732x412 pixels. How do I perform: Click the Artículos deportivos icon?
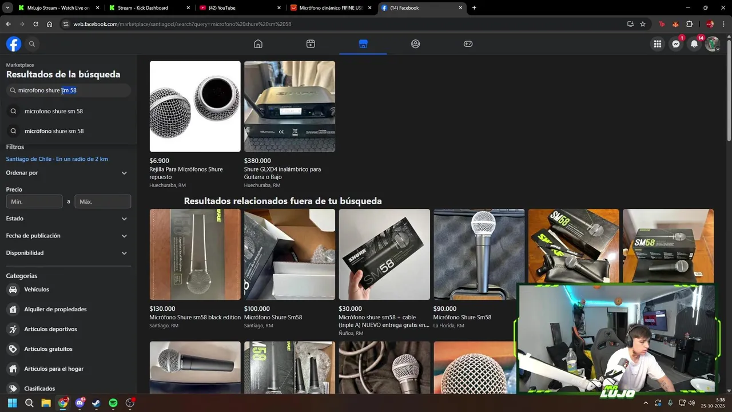(x=13, y=329)
